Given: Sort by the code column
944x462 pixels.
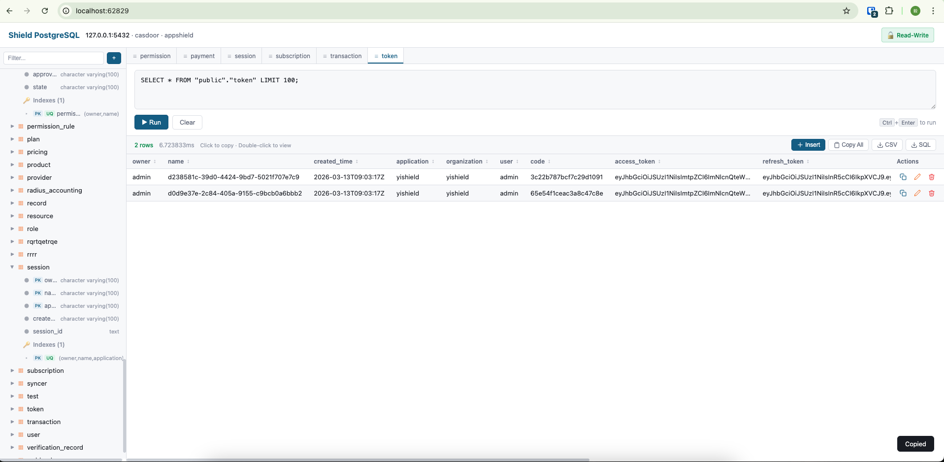Looking at the screenshot, I should [540, 162].
